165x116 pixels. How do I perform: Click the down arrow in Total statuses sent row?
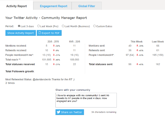[137, 64]
